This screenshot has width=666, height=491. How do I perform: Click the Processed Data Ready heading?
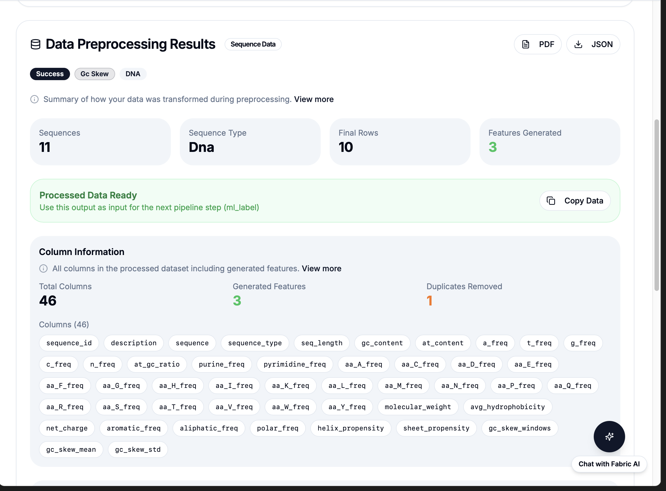click(88, 195)
